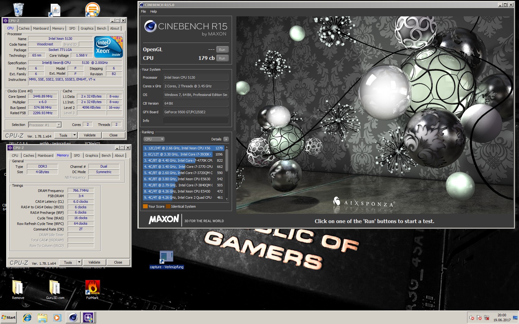Click Tools button in lower CPU-Z
This screenshot has width=519, height=324.
[x=68, y=262]
